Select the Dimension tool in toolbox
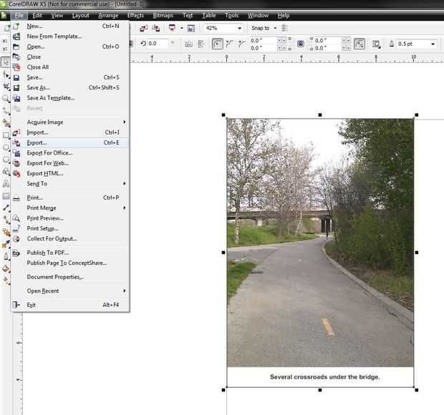444x415 pixels. 6,208
